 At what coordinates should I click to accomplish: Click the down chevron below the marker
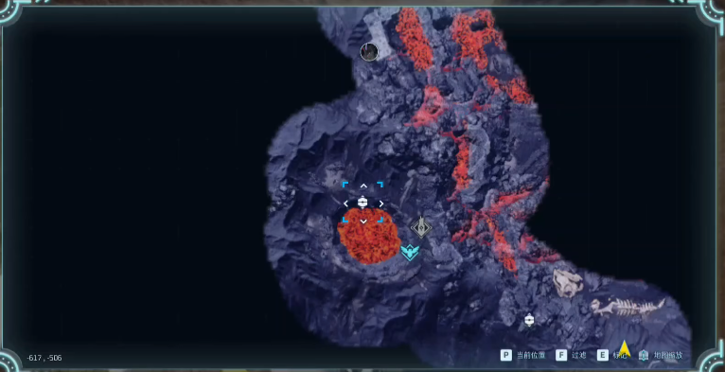click(363, 221)
